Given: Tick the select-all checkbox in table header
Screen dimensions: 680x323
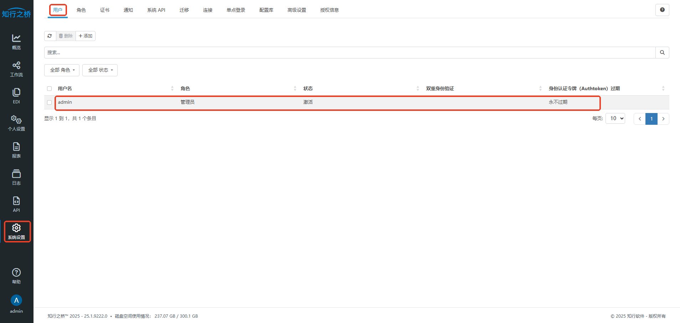Looking at the screenshot, I should coord(50,89).
